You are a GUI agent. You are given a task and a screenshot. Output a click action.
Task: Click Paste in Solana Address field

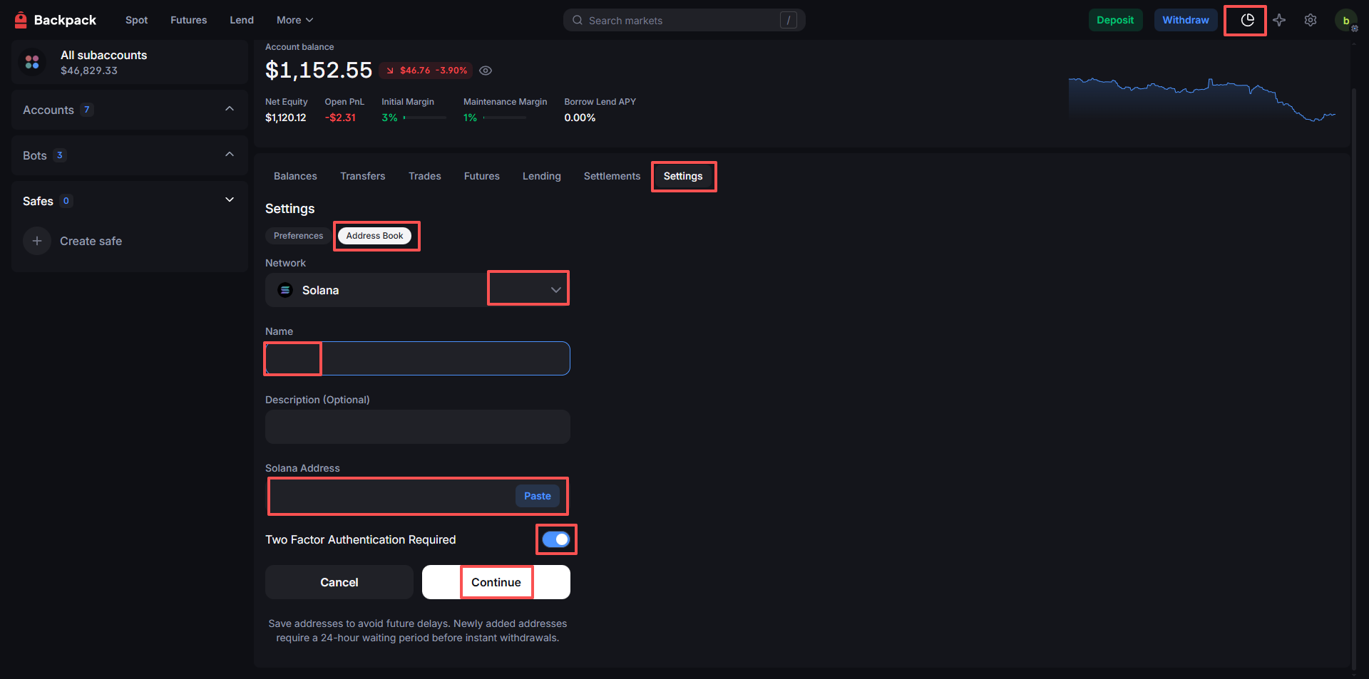click(537, 496)
